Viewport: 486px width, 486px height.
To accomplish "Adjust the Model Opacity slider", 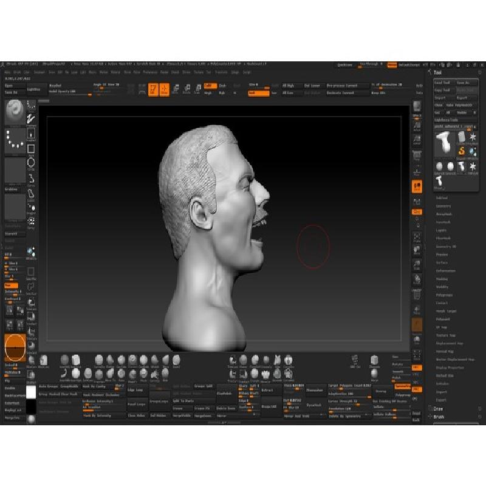I will coord(70,92).
